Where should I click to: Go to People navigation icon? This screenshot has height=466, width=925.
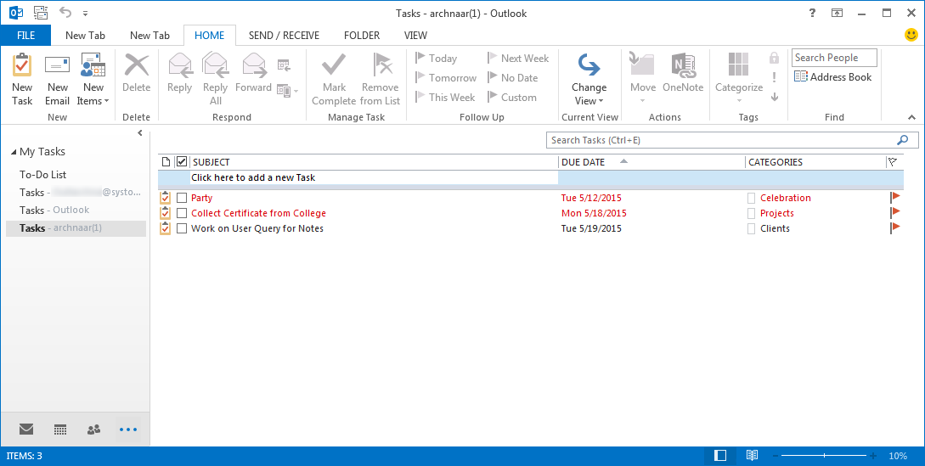[93, 430]
